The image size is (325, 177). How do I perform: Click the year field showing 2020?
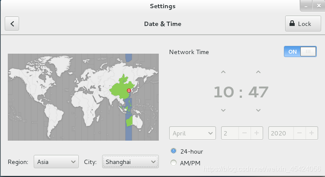coord(281,133)
